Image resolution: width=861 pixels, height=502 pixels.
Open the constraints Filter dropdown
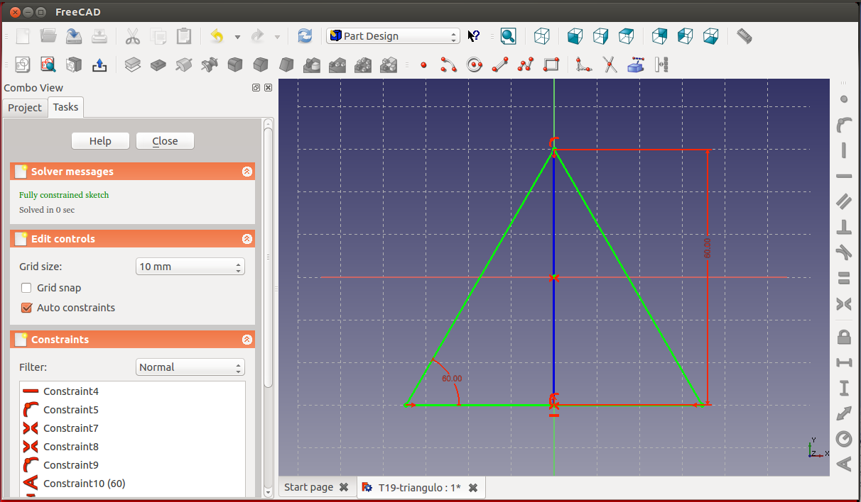tap(190, 367)
